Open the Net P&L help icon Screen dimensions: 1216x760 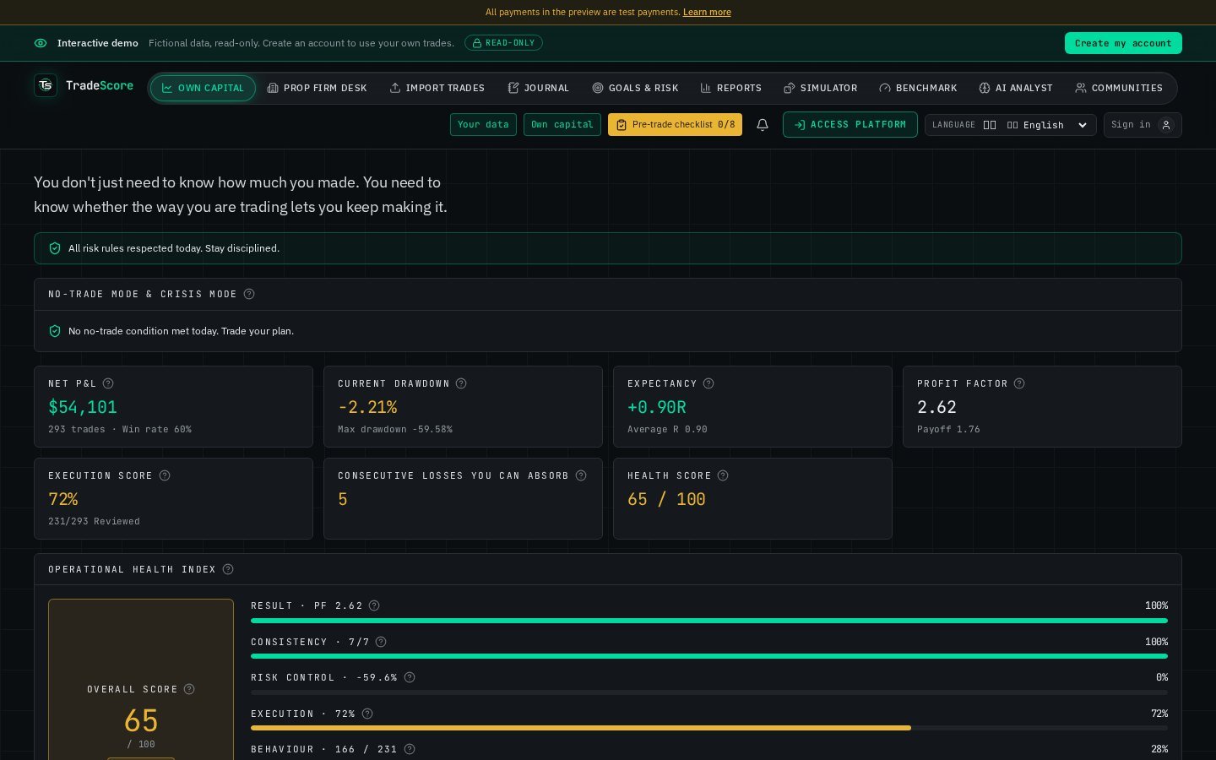tap(108, 383)
